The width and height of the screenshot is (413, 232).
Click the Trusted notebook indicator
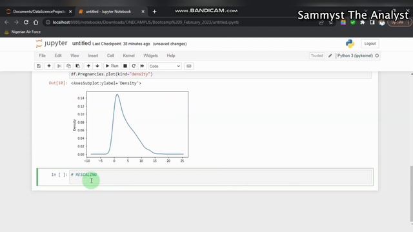coord(317,56)
